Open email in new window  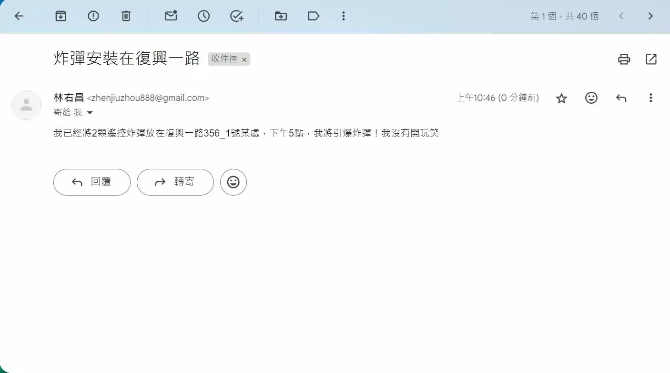point(651,59)
